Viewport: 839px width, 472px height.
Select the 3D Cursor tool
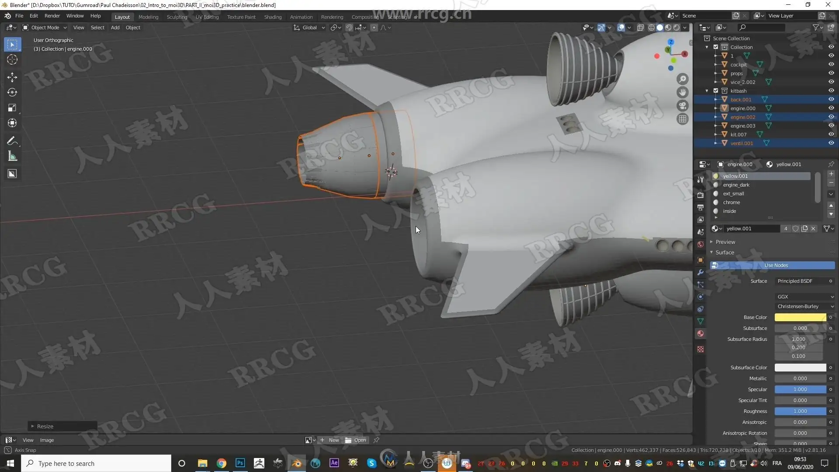pyautogui.click(x=12, y=60)
